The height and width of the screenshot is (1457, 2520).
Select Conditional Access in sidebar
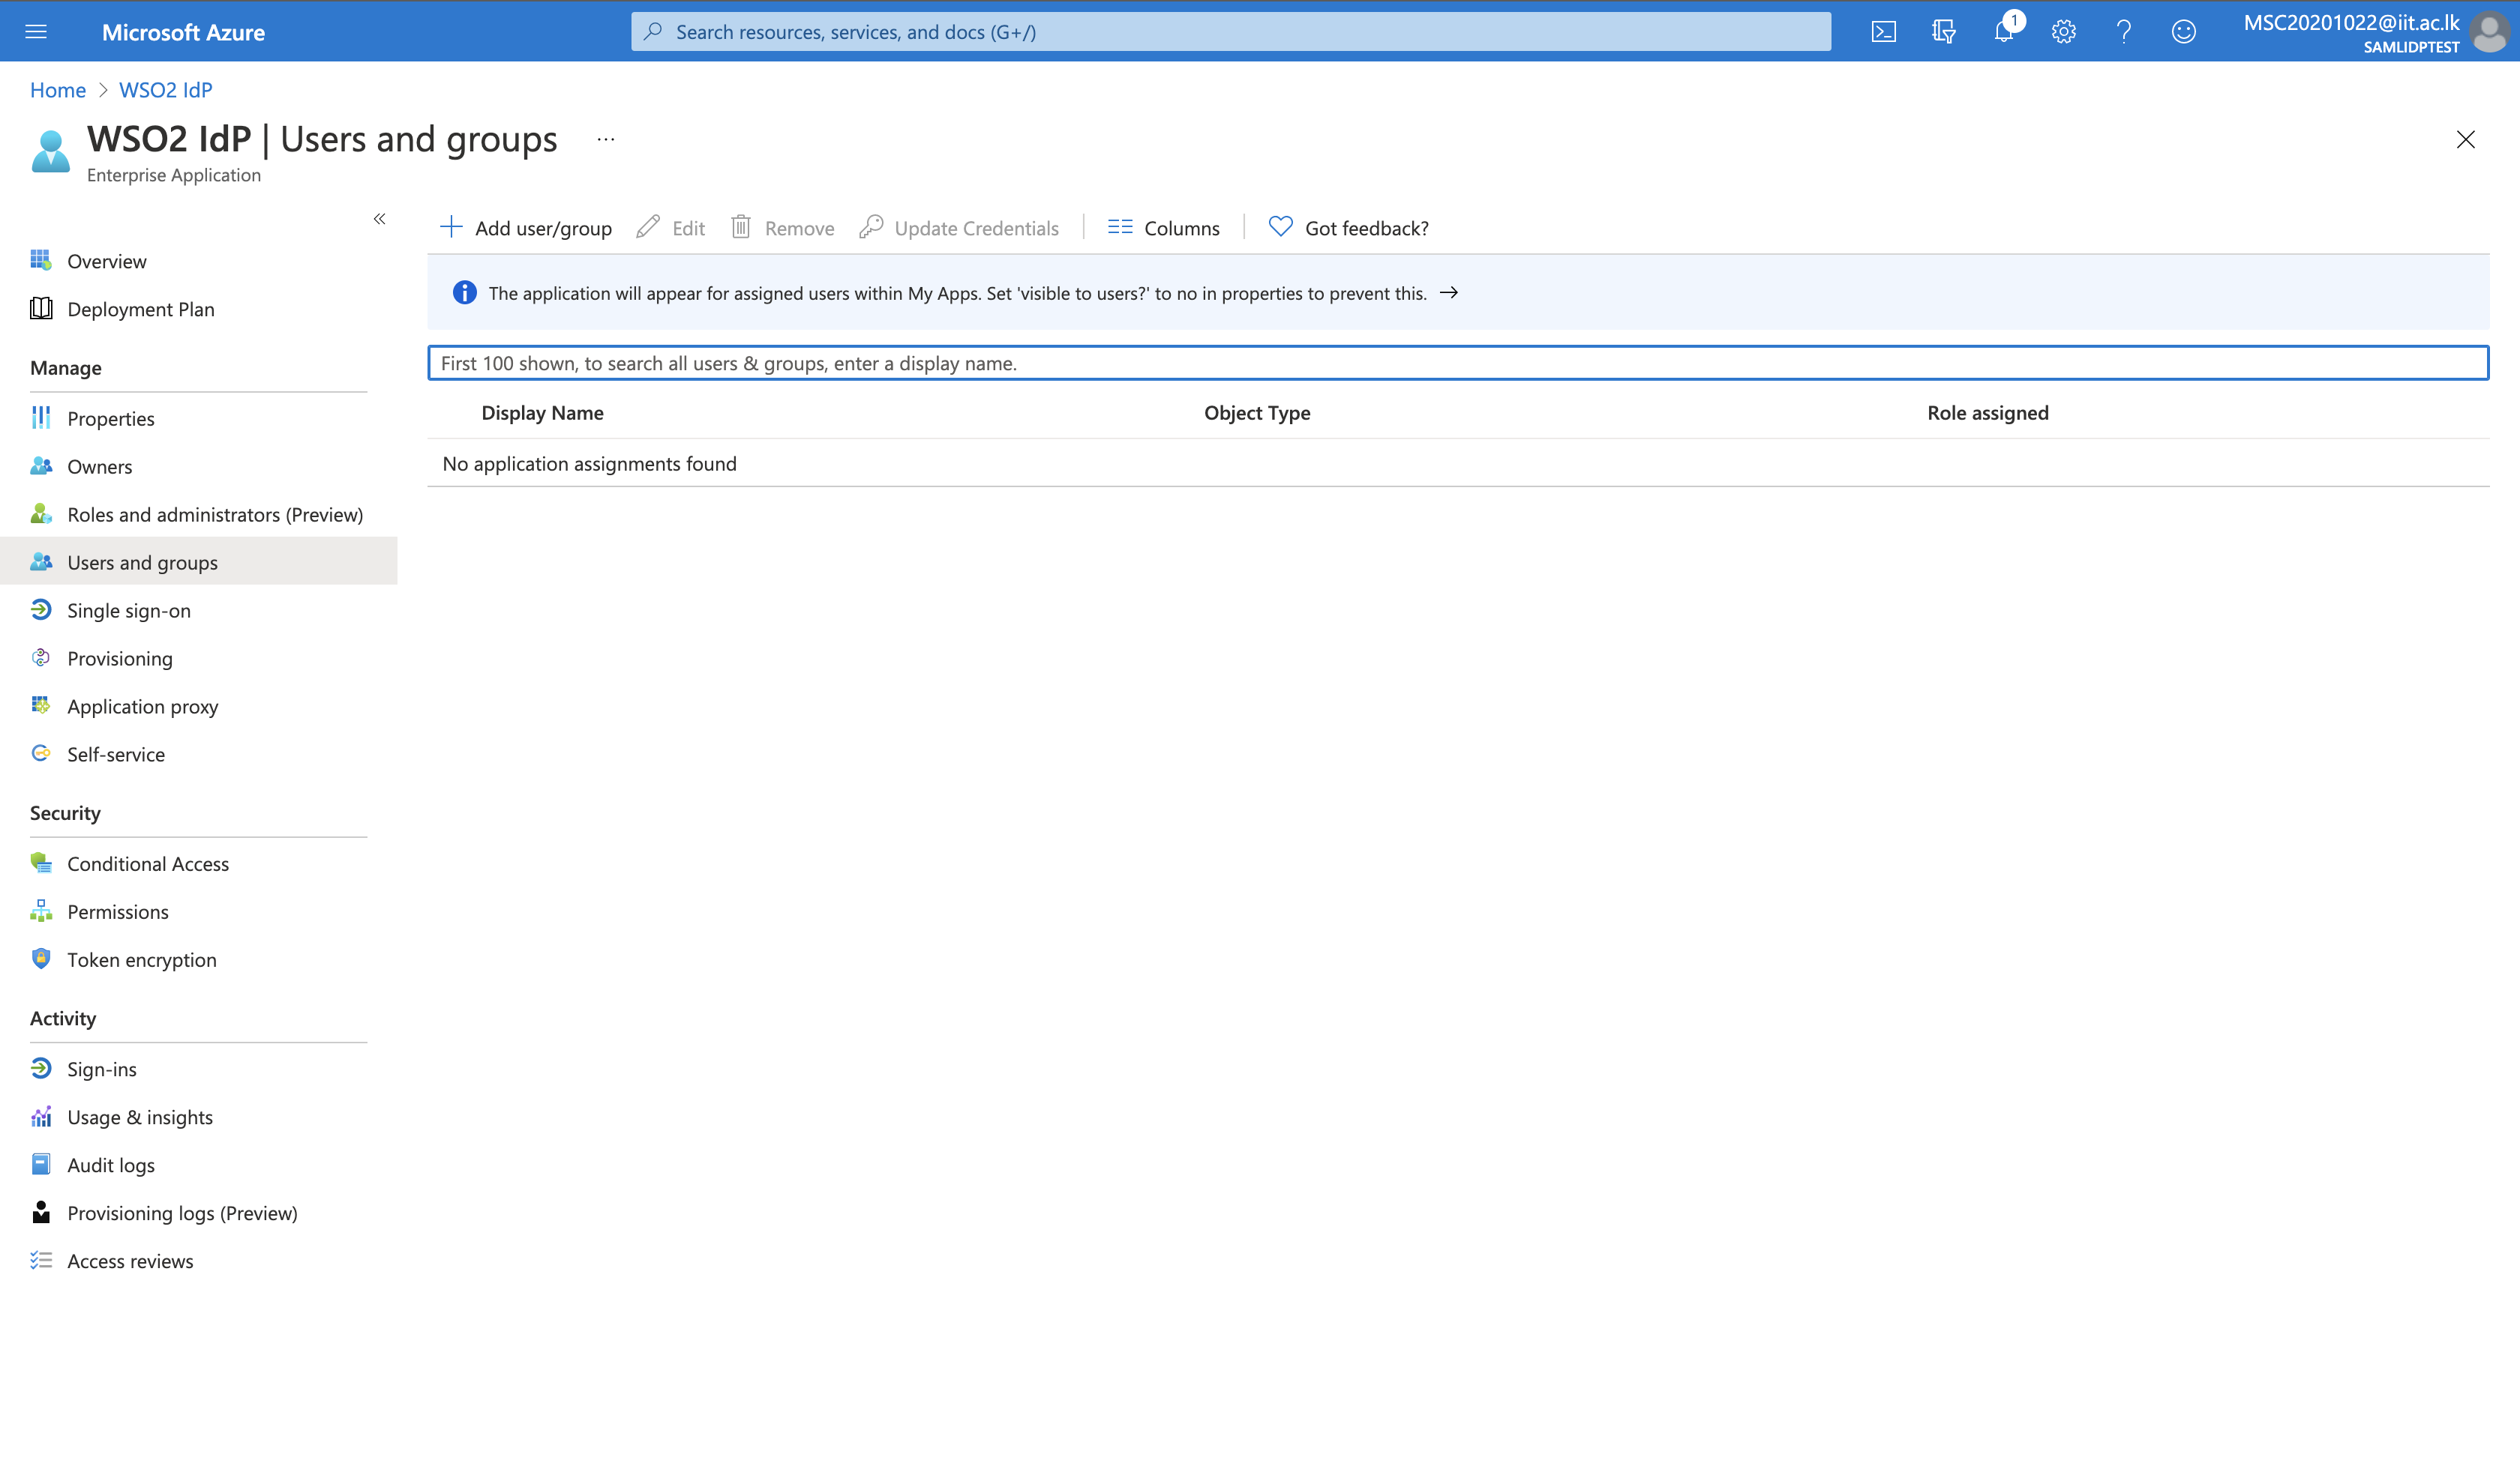pyautogui.click(x=148, y=863)
